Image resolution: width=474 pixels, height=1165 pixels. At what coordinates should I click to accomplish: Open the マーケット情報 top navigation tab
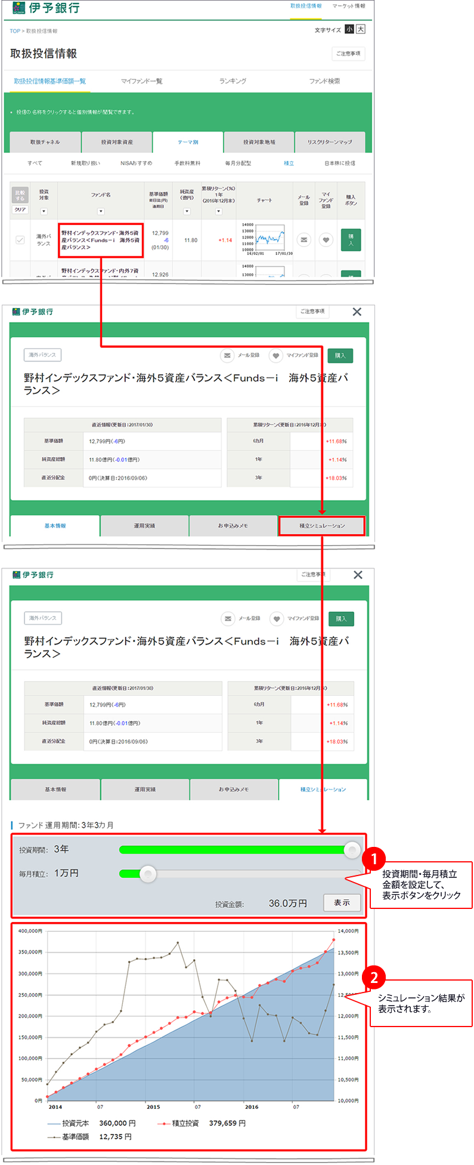[x=349, y=6]
